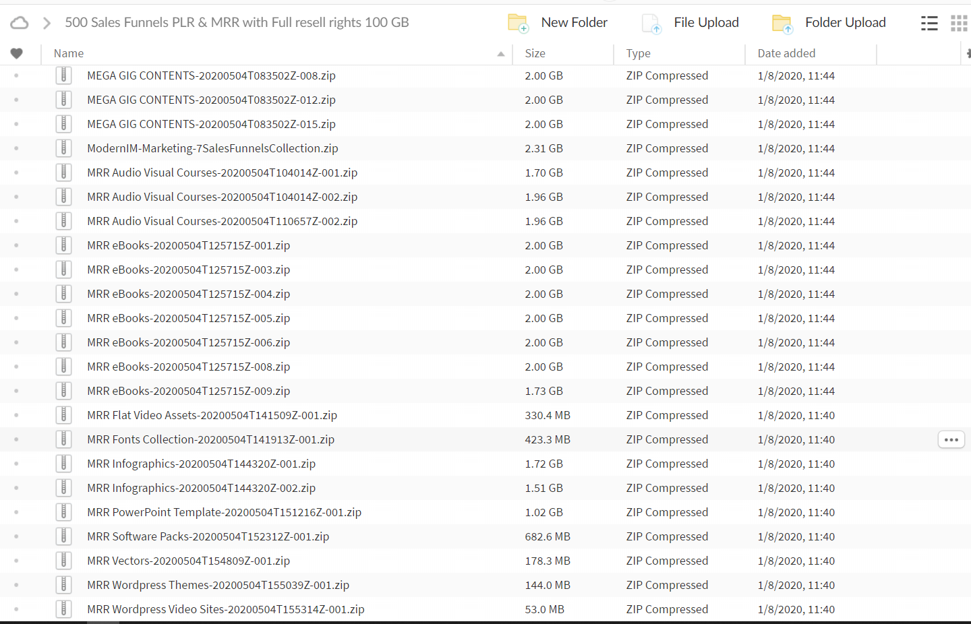Toggle favorite dot for MRR Software Packs

click(16, 536)
